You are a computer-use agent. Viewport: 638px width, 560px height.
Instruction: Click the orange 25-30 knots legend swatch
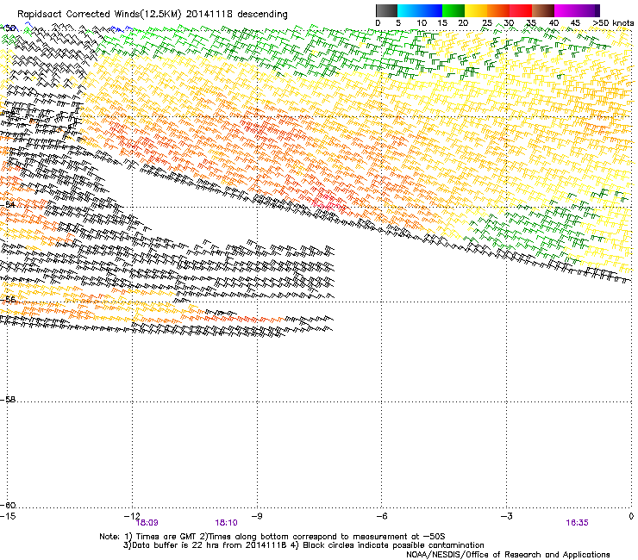coord(498,10)
